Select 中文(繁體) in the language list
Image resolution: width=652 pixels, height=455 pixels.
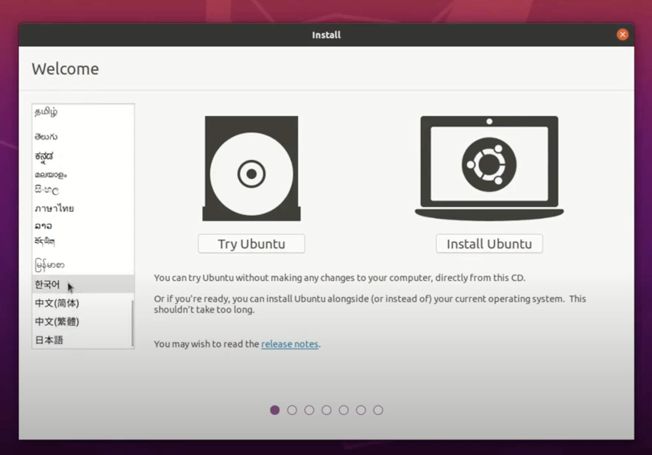point(83,321)
